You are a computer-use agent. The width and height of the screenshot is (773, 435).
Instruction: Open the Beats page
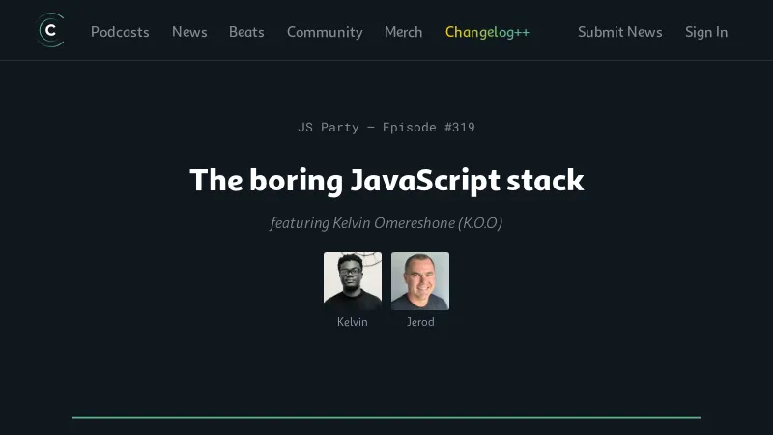(x=246, y=32)
